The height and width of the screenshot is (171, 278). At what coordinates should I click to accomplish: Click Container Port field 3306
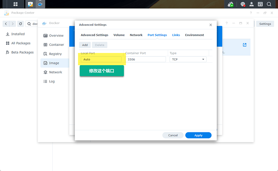point(145,59)
